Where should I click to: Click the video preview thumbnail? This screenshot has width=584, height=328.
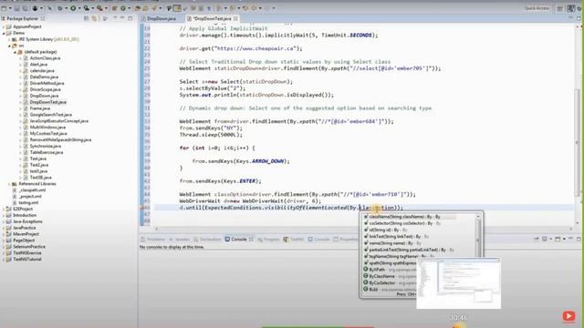(x=458, y=283)
